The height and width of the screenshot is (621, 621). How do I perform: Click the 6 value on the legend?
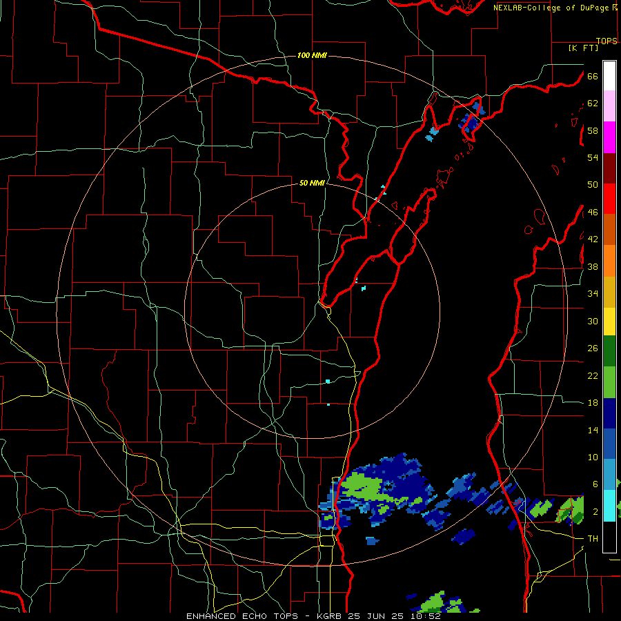coord(595,484)
